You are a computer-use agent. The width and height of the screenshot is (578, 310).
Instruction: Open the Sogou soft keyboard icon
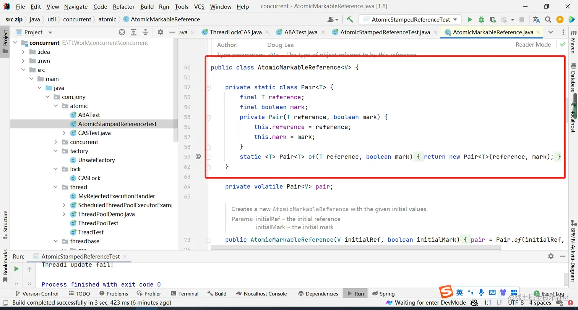coord(492,292)
